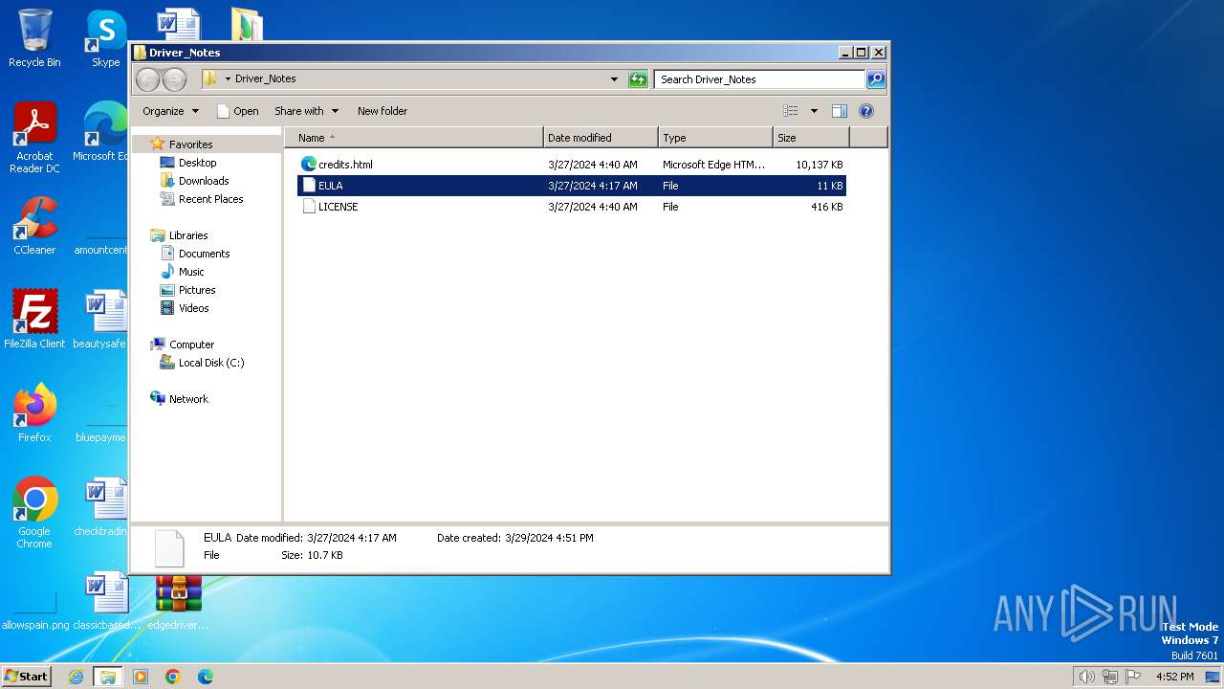Open Windows Media Player from taskbar
The image size is (1224, 689).
(x=141, y=677)
